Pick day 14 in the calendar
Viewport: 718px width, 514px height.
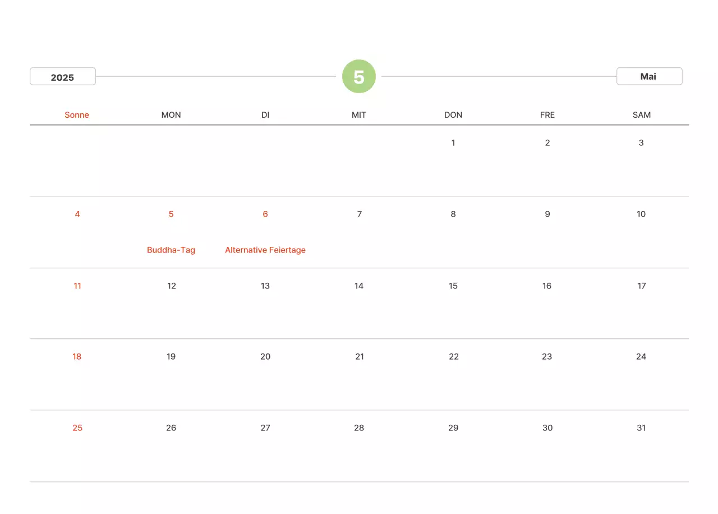(x=359, y=286)
